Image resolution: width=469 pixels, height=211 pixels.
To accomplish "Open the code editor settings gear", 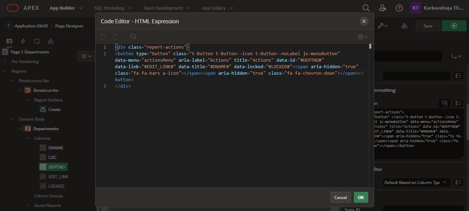I will pyautogui.click(x=360, y=37).
